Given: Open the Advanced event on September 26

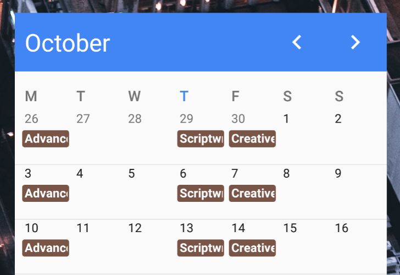Looking at the screenshot, I should pyautogui.click(x=46, y=139).
